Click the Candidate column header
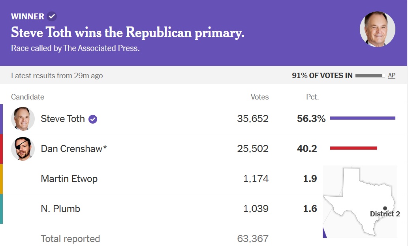 (x=28, y=97)
